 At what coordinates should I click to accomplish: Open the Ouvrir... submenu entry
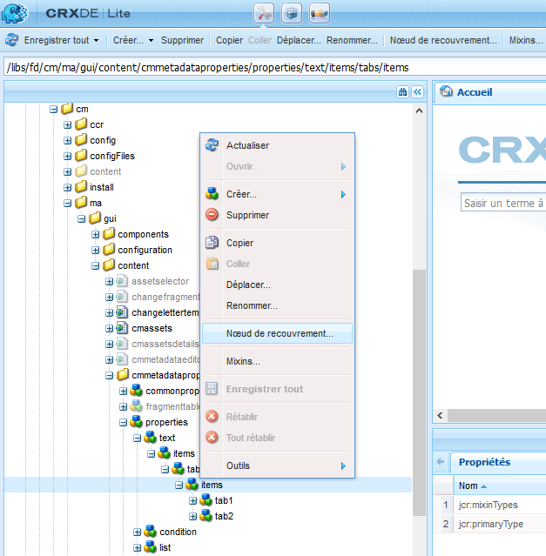click(x=277, y=166)
